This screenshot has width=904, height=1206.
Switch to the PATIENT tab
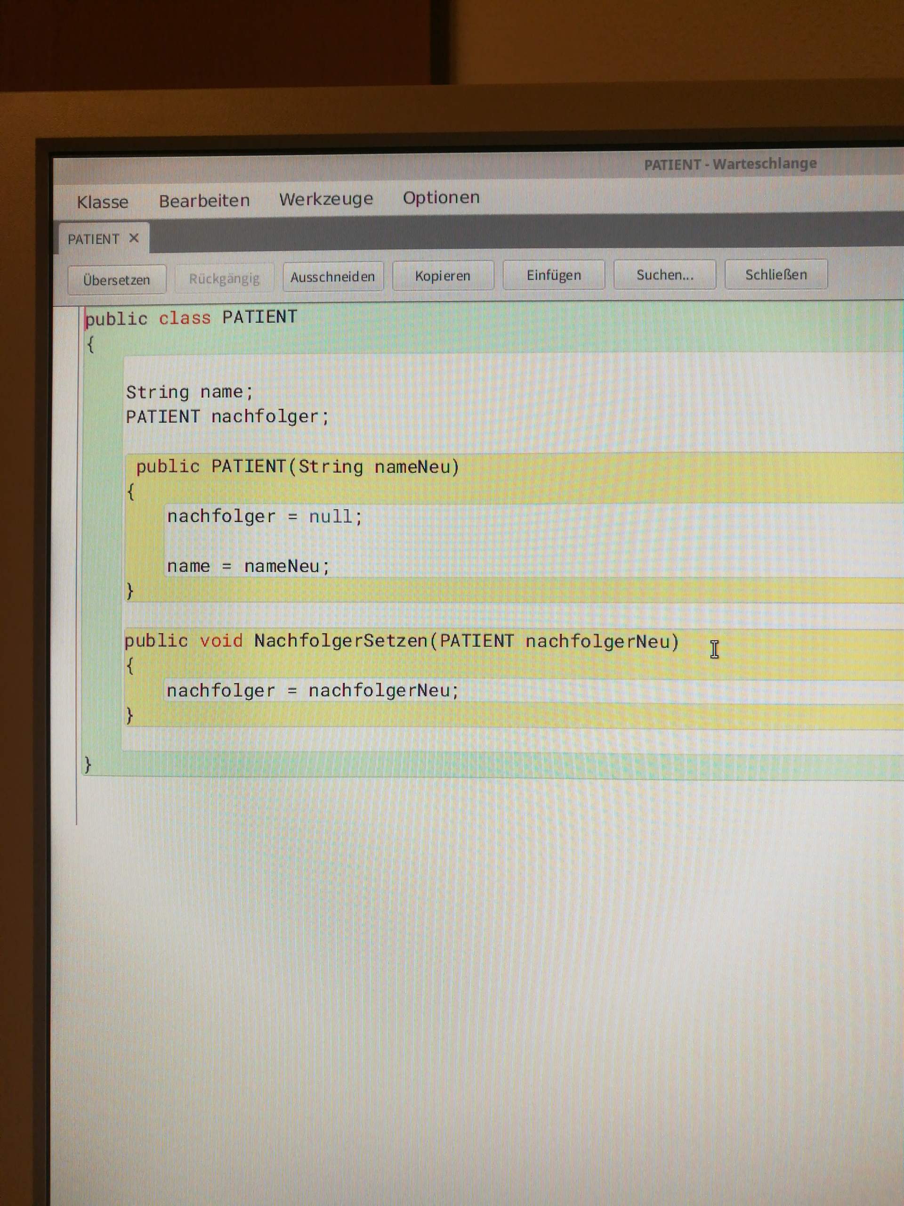click(93, 238)
